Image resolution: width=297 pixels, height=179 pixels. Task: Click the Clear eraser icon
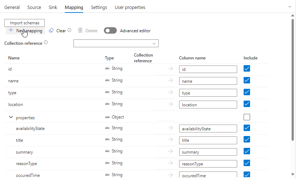(51, 30)
